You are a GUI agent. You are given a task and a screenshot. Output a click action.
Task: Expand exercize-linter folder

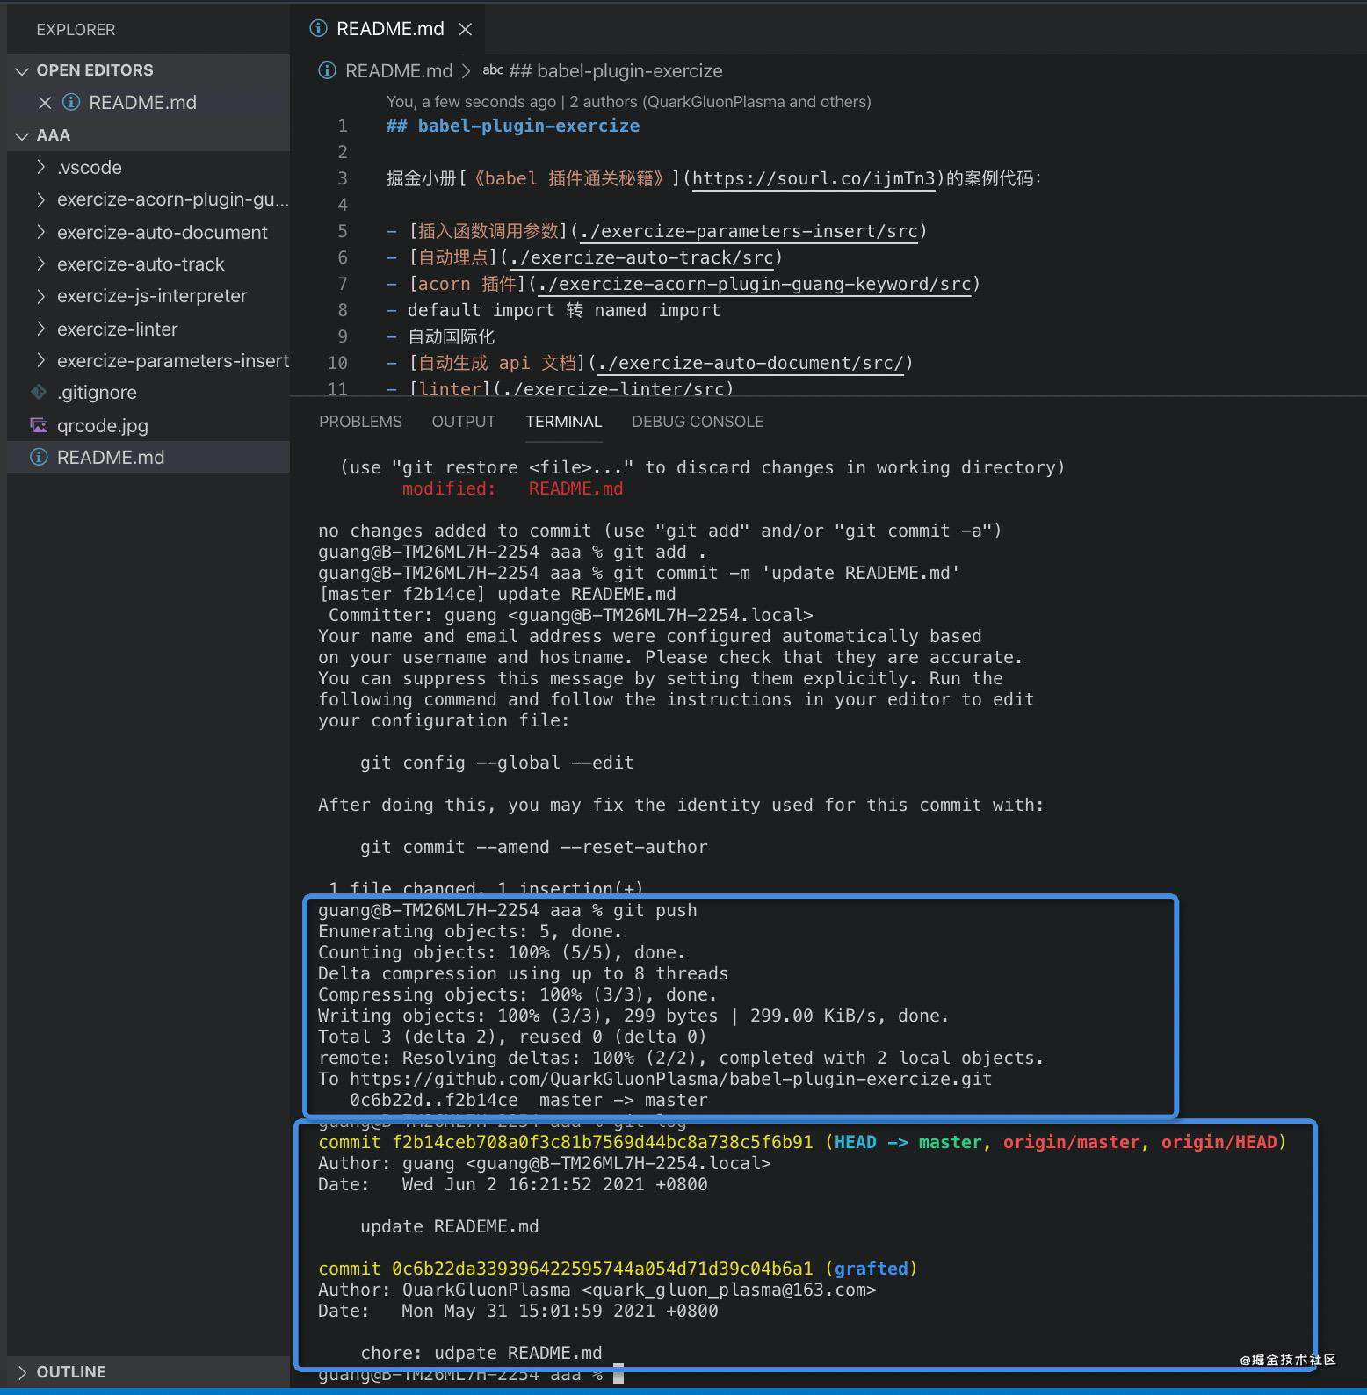tap(40, 329)
